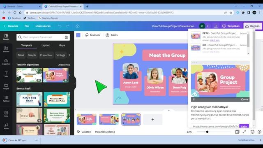Open the Foto panel in sidebar
Viewport: 263px width, 148px height.
[6, 114]
